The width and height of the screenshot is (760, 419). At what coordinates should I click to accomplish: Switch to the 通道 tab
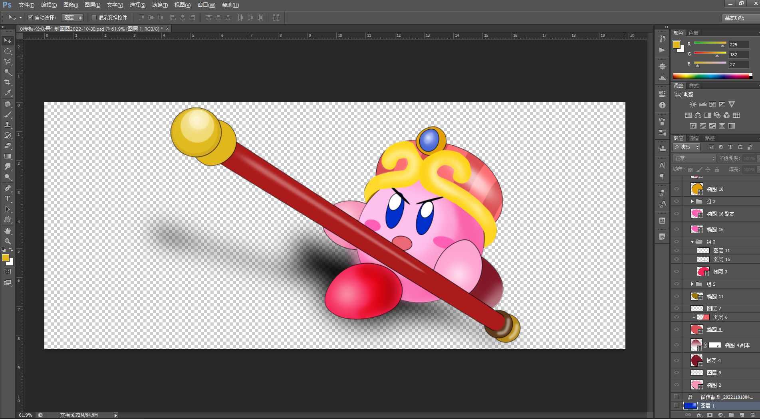pyautogui.click(x=694, y=138)
